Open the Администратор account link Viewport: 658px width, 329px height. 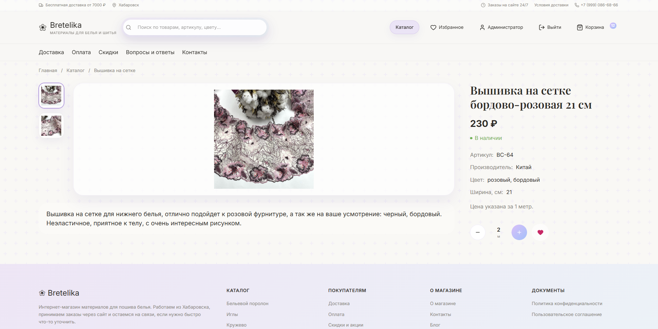501,27
